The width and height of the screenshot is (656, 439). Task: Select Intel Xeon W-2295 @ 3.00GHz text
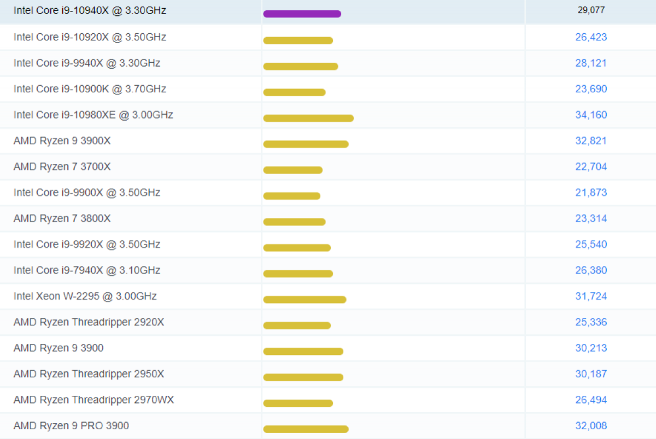point(85,296)
